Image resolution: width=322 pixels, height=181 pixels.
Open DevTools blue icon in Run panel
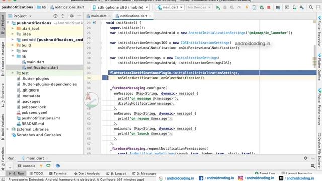(58, 166)
